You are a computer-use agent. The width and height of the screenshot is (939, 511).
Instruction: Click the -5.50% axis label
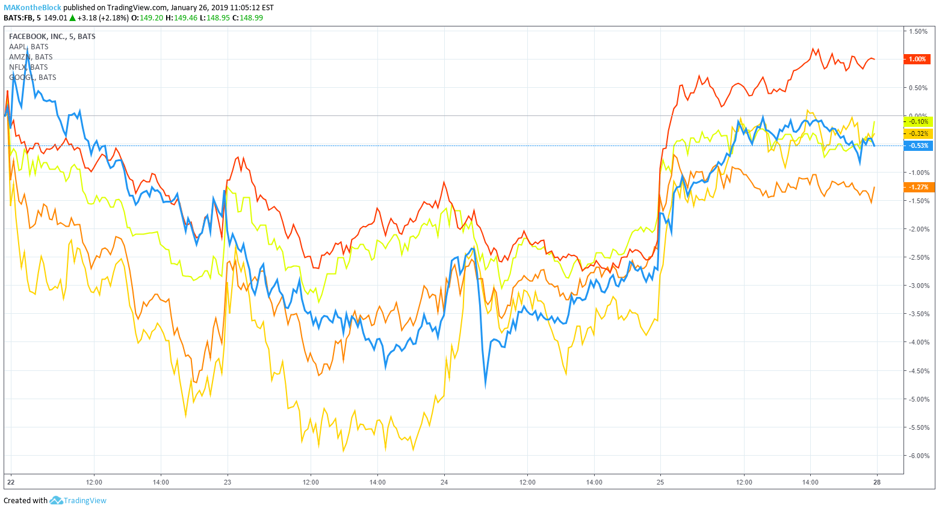tap(919, 427)
